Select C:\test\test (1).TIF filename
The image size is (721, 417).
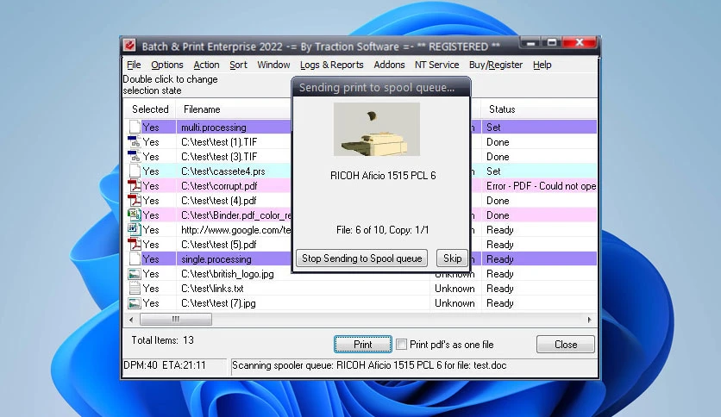(x=219, y=142)
